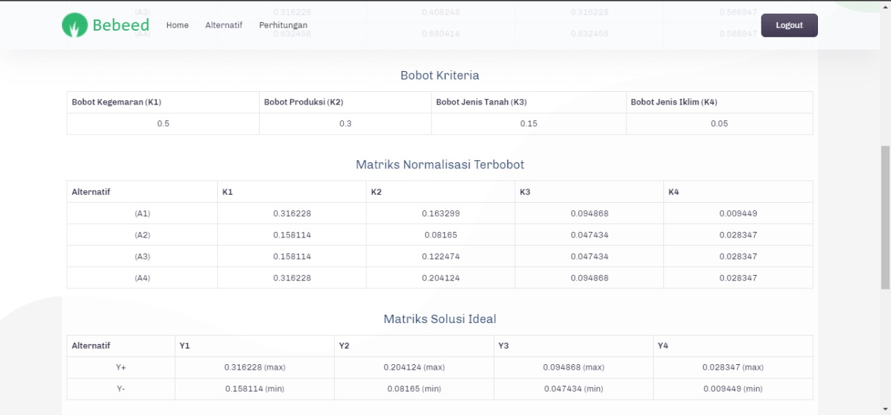The width and height of the screenshot is (891, 415).
Task: Navigate to the Alternatif page
Action: (223, 25)
